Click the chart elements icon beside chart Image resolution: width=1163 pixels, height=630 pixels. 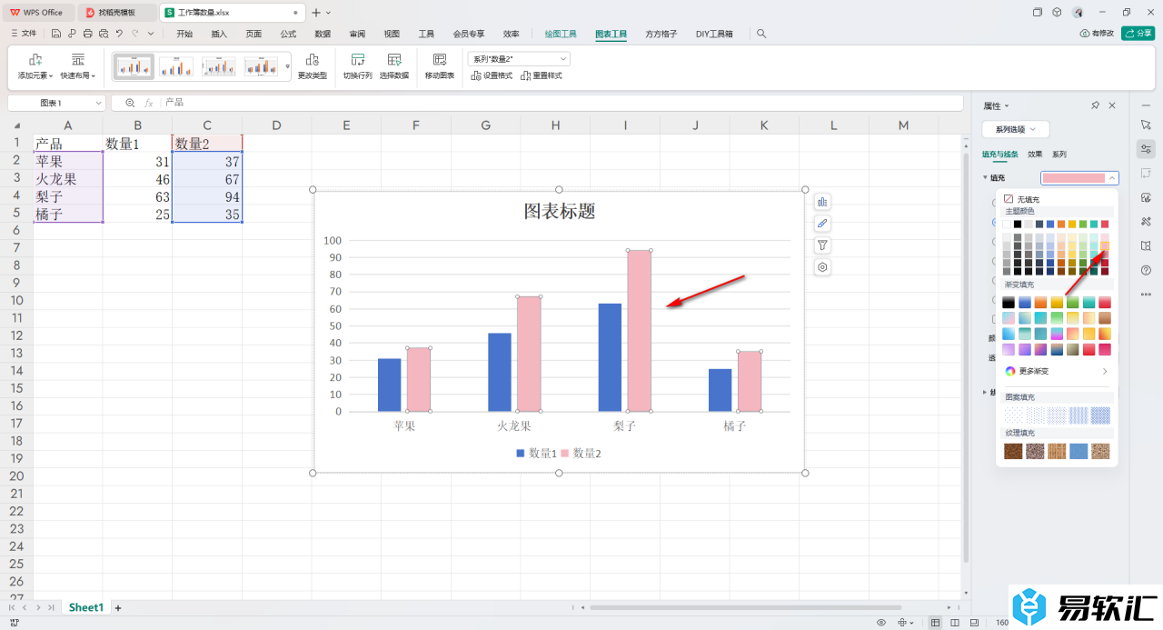tap(822, 202)
